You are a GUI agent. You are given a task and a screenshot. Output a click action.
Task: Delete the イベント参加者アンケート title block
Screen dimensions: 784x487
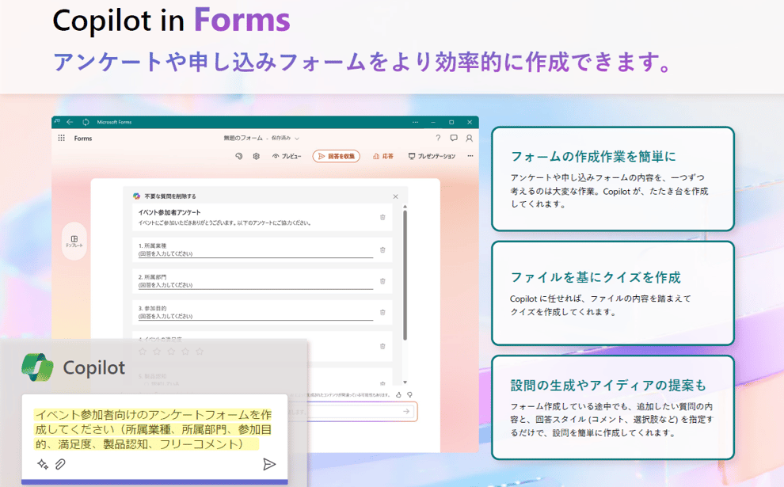(382, 218)
